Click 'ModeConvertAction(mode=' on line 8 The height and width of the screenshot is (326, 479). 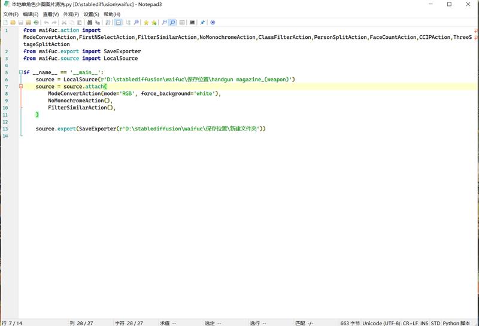point(85,93)
